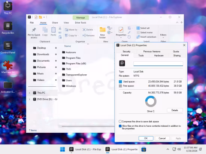Click the volume icon in system tray
Screen dimensions: 206x154
179,149
